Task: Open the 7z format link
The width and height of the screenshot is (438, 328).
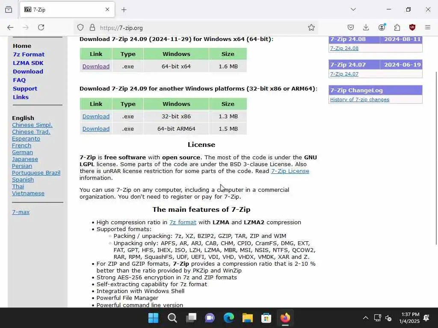Action: click(183, 222)
